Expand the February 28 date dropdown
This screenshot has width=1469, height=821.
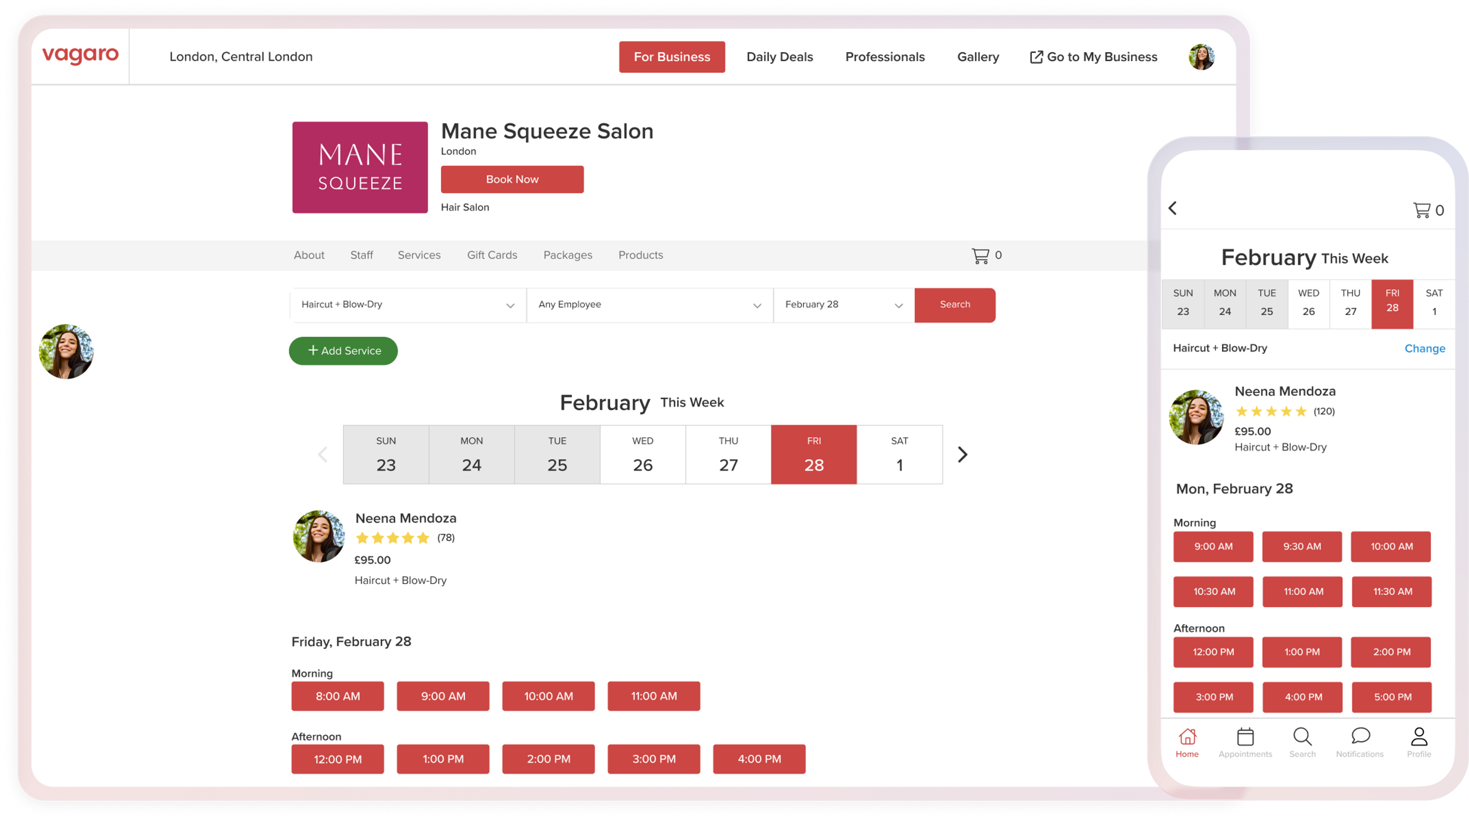(x=844, y=305)
